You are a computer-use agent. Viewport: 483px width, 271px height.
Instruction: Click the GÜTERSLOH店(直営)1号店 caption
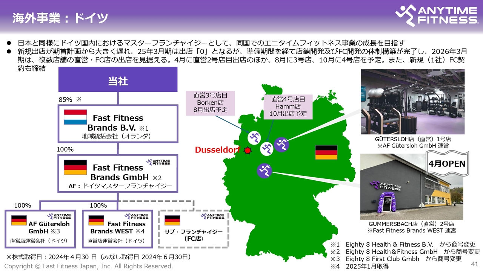(x=412, y=139)
